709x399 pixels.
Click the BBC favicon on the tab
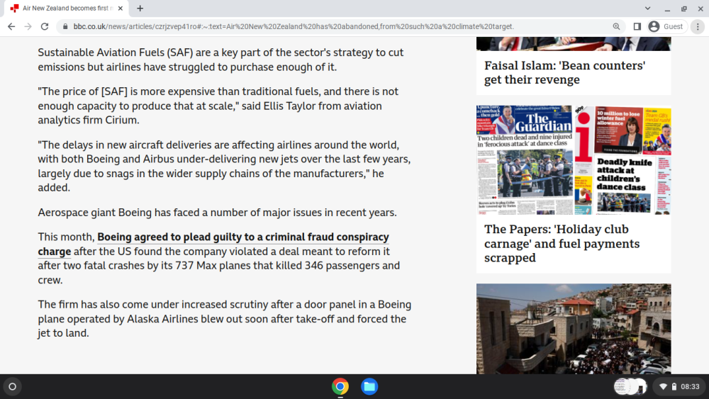click(14, 8)
